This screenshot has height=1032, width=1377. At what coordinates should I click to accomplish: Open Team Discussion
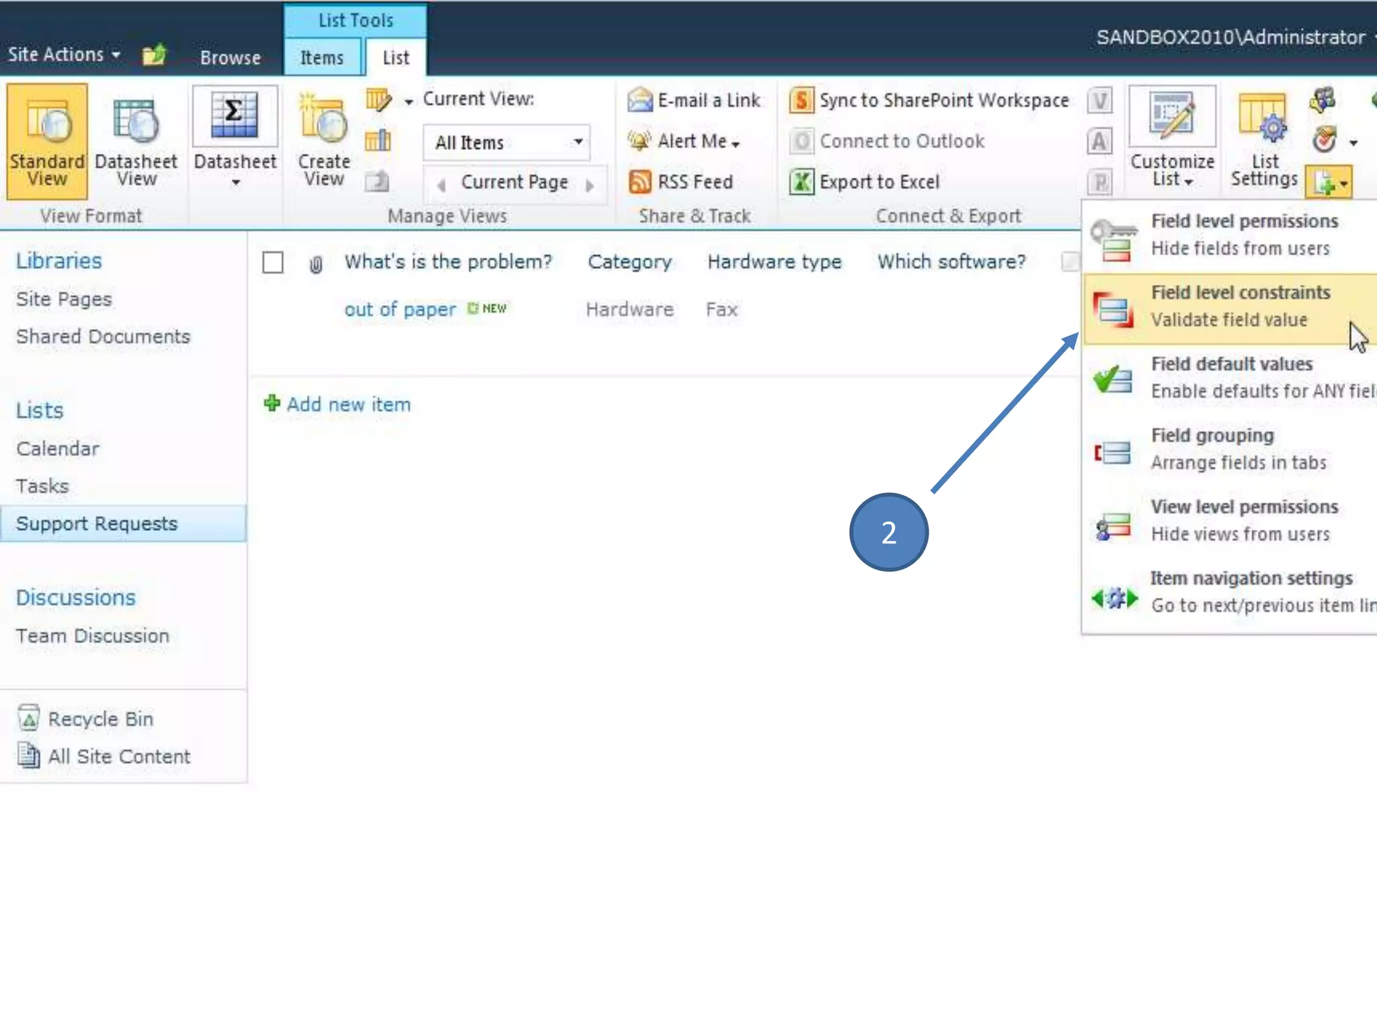click(92, 636)
